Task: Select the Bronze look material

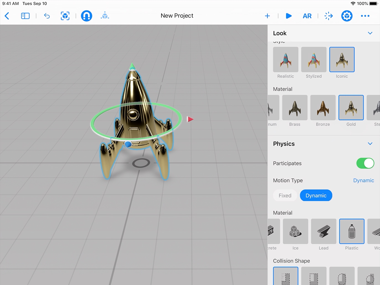Action: coord(323,108)
